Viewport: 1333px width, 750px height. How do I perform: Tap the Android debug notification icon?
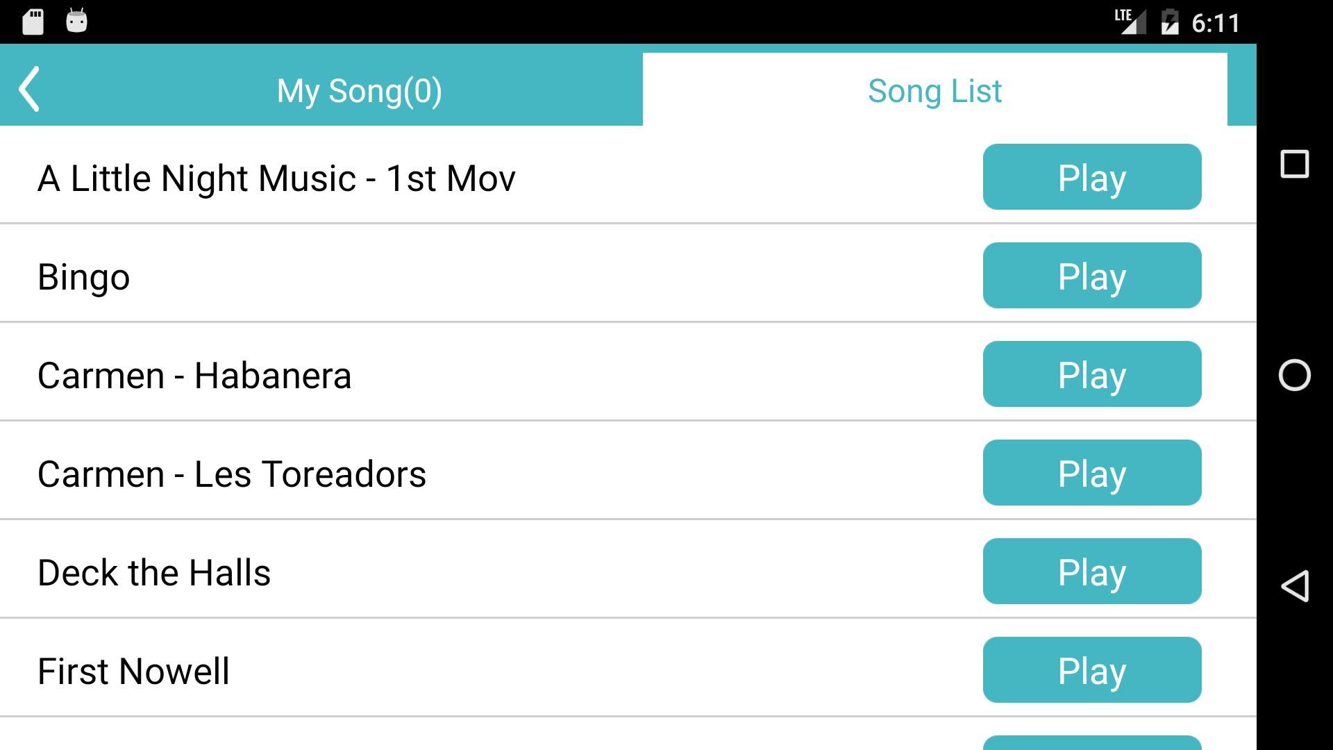[x=76, y=22]
